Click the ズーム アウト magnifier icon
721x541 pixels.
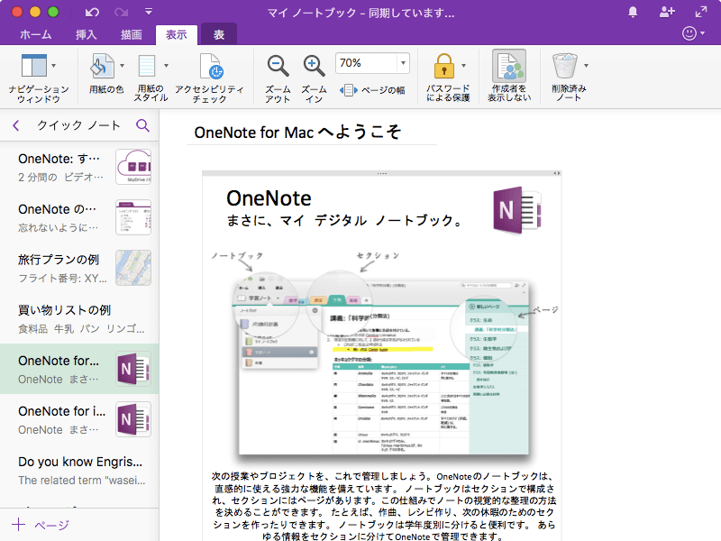(278, 66)
